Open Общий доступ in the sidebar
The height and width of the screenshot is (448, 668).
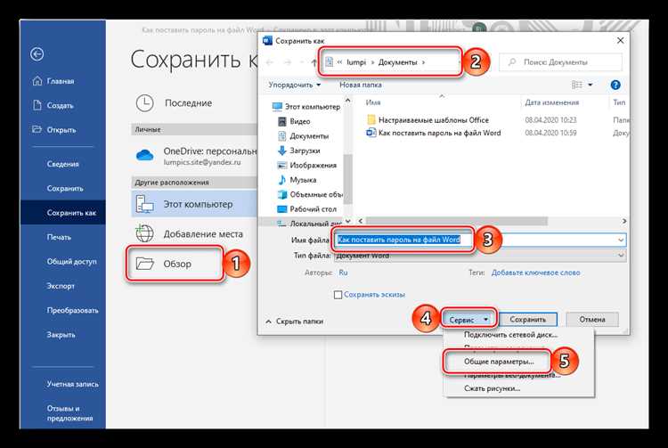pyautogui.click(x=71, y=262)
